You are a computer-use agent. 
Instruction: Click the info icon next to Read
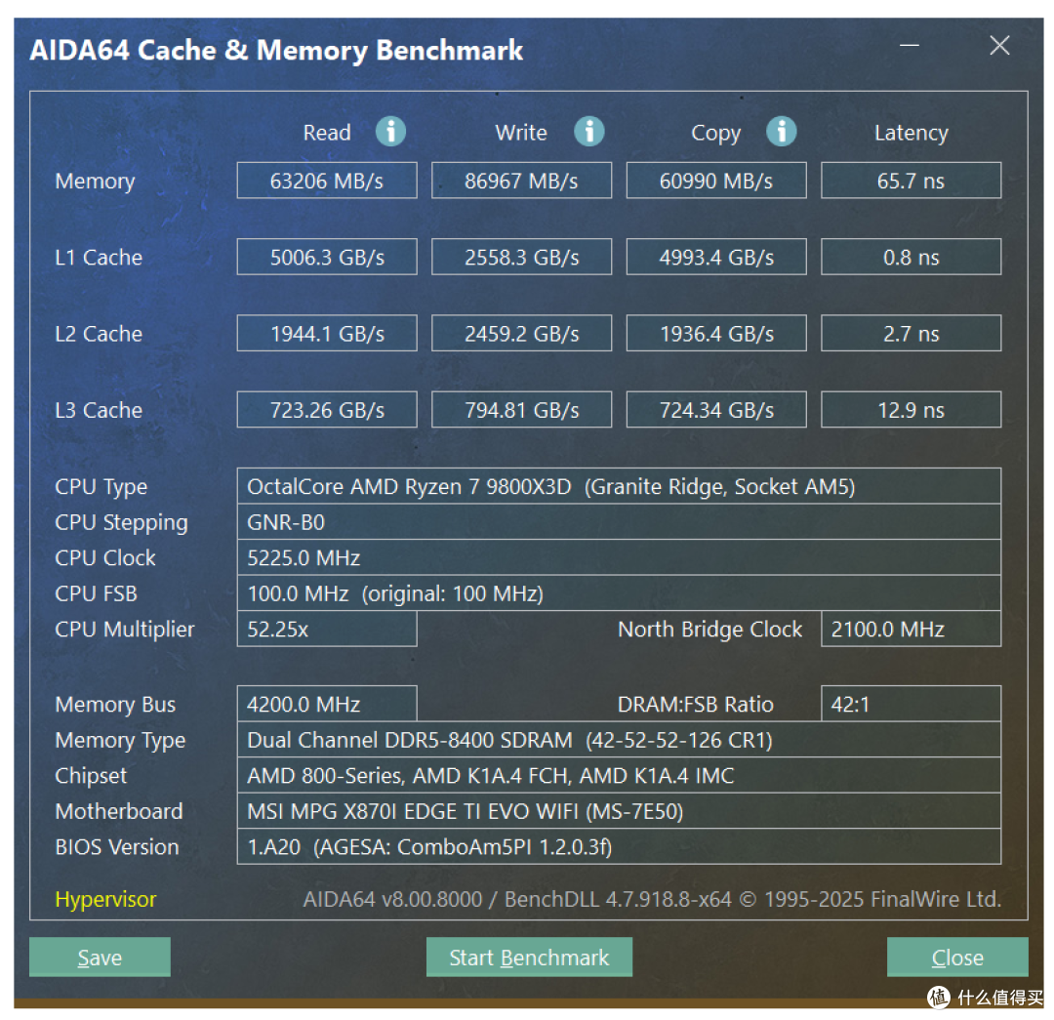(x=390, y=131)
